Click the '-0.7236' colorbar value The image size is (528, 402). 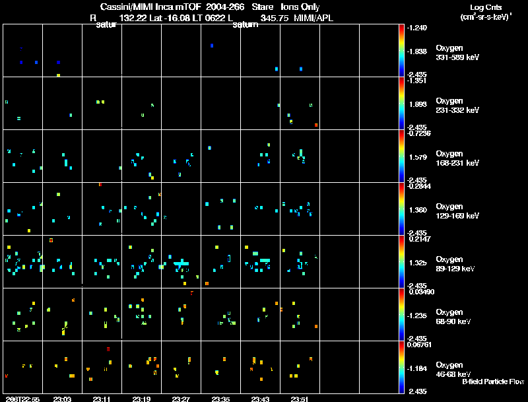(419, 133)
